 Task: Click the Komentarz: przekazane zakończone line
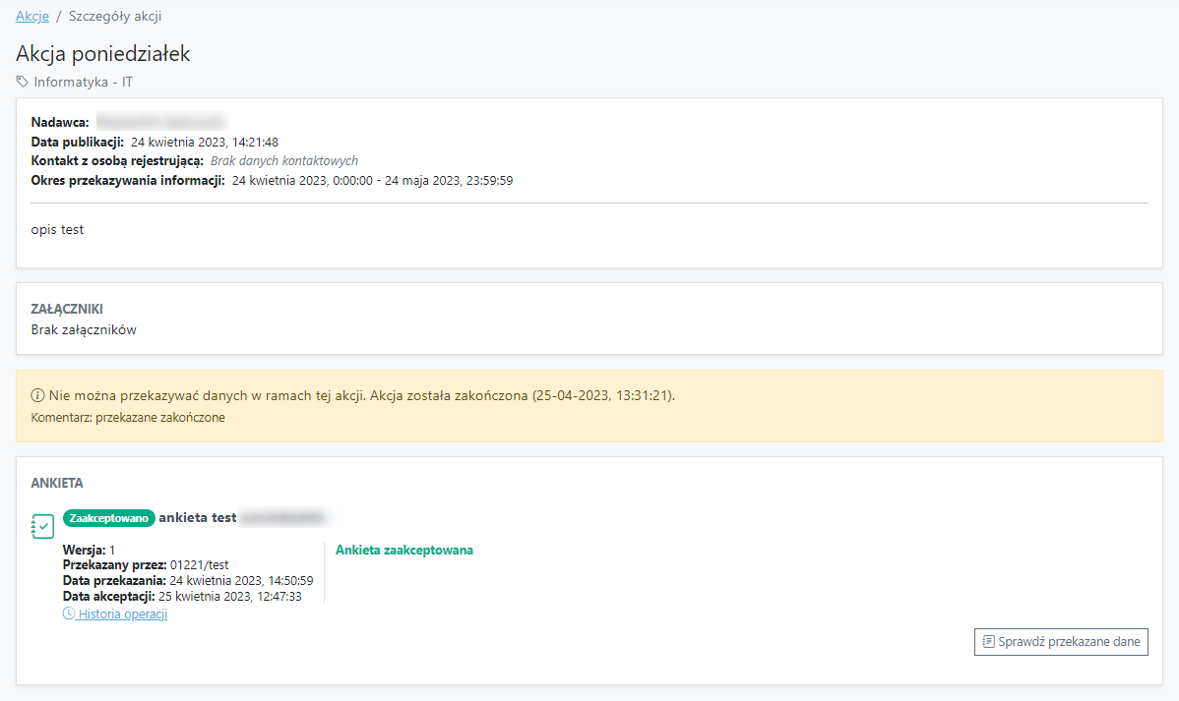128,417
